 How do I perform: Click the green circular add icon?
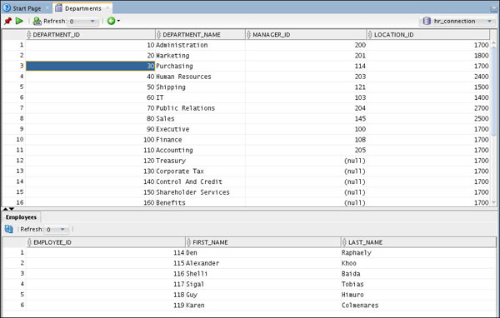click(x=111, y=21)
